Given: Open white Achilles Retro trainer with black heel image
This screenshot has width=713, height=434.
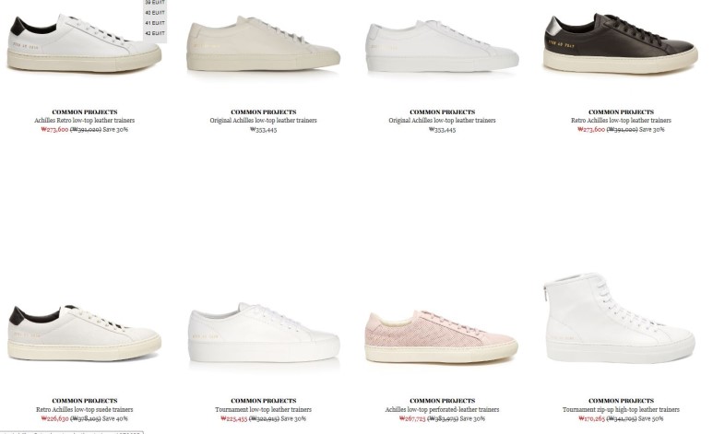Looking at the screenshot, I should 84,43.
